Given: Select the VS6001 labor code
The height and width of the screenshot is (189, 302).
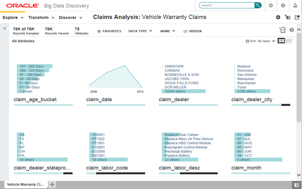Looking at the screenshot, I should point(97,135).
